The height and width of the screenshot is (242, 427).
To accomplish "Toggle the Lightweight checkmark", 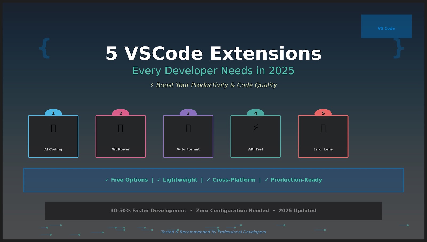I will coord(159,180).
